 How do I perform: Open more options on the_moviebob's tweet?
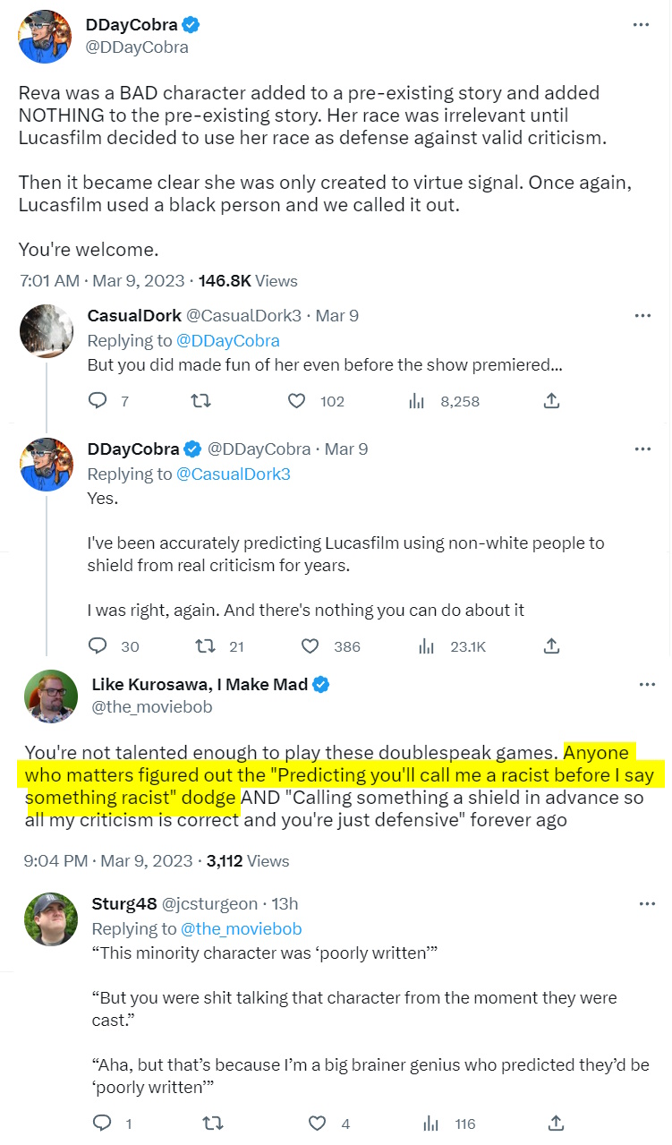point(647,685)
